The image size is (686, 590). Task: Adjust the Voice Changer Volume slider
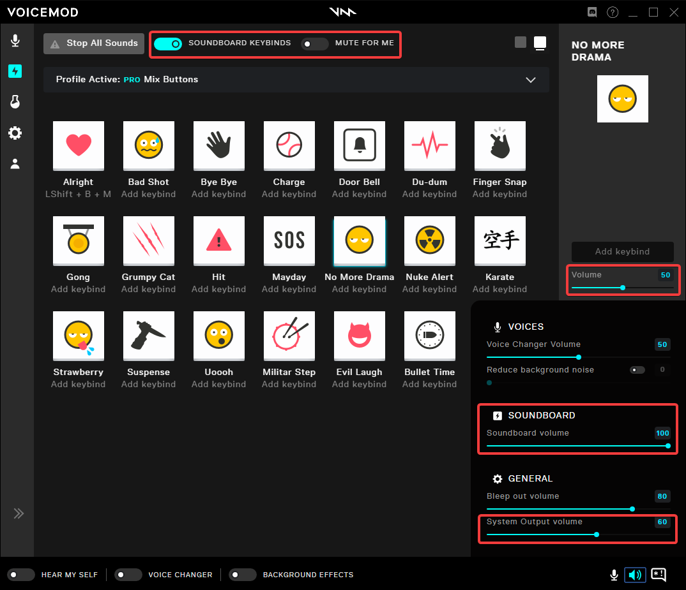pos(579,357)
